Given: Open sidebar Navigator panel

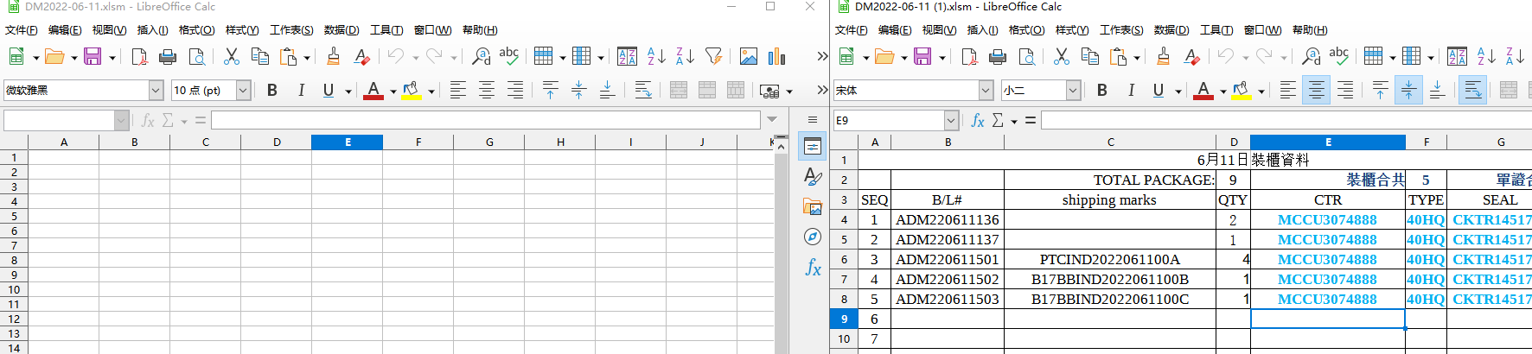Looking at the screenshot, I should pyautogui.click(x=813, y=237).
